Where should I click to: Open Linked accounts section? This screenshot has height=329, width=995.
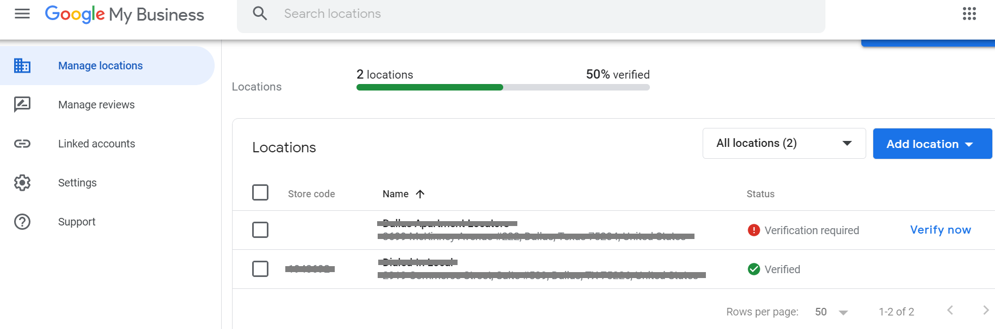tap(96, 144)
